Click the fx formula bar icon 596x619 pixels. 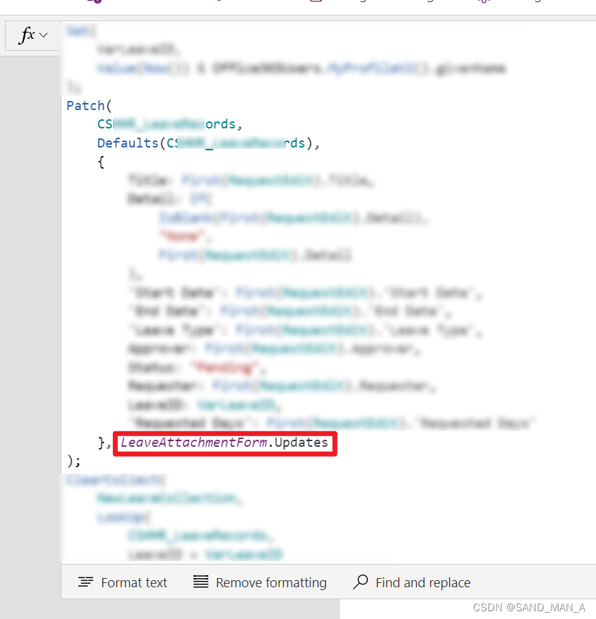(27, 35)
